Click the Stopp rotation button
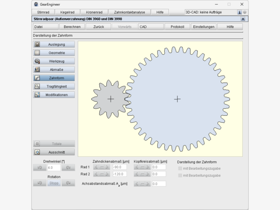 tap(54, 183)
